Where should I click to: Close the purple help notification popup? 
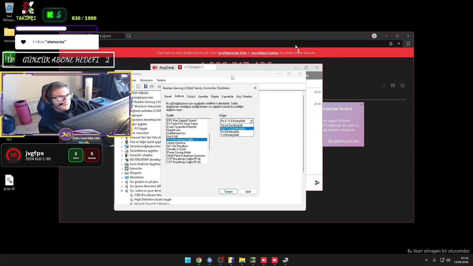[361, 105]
